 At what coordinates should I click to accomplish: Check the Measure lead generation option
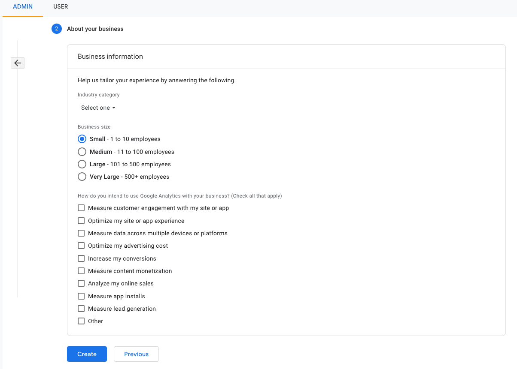[81, 309]
